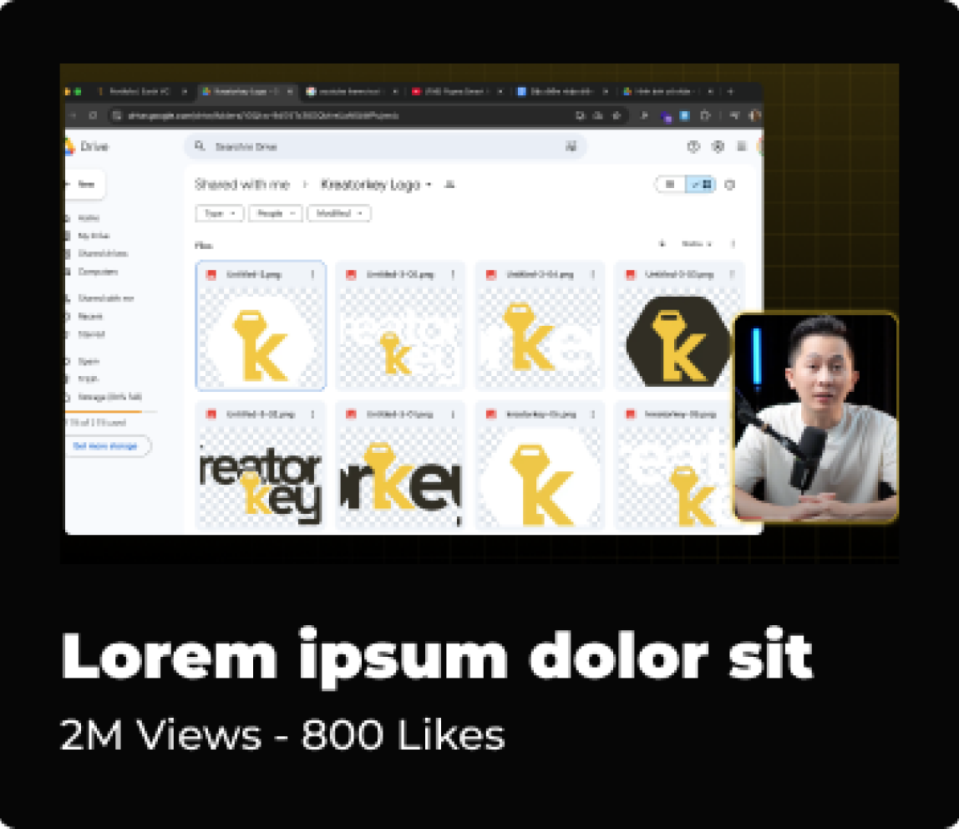Image resolution: width=959 pixels, height=829 pixels.
Task: Click the Google Drive logo
Action: click(x=69, y=146)
